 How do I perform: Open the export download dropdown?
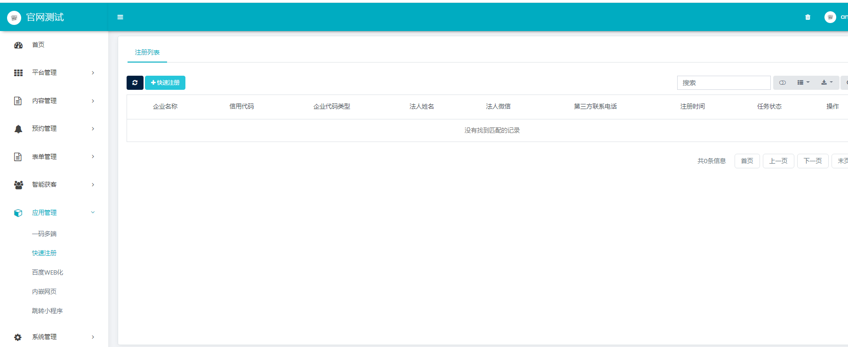[827, 83]
